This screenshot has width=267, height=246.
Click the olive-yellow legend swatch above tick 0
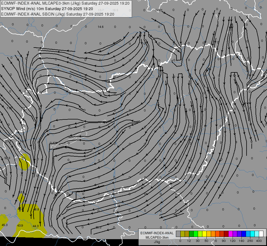pos(182,234)
